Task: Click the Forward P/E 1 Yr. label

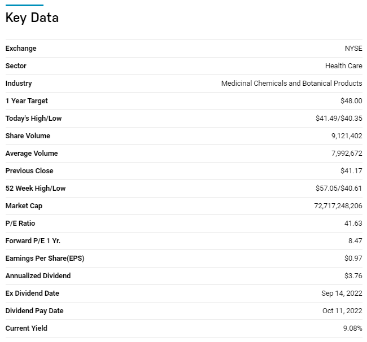Action: coord(33,241)
